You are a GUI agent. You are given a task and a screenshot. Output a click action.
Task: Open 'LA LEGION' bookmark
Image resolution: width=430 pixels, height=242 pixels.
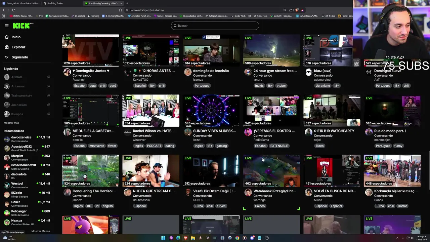click(78, 16)
